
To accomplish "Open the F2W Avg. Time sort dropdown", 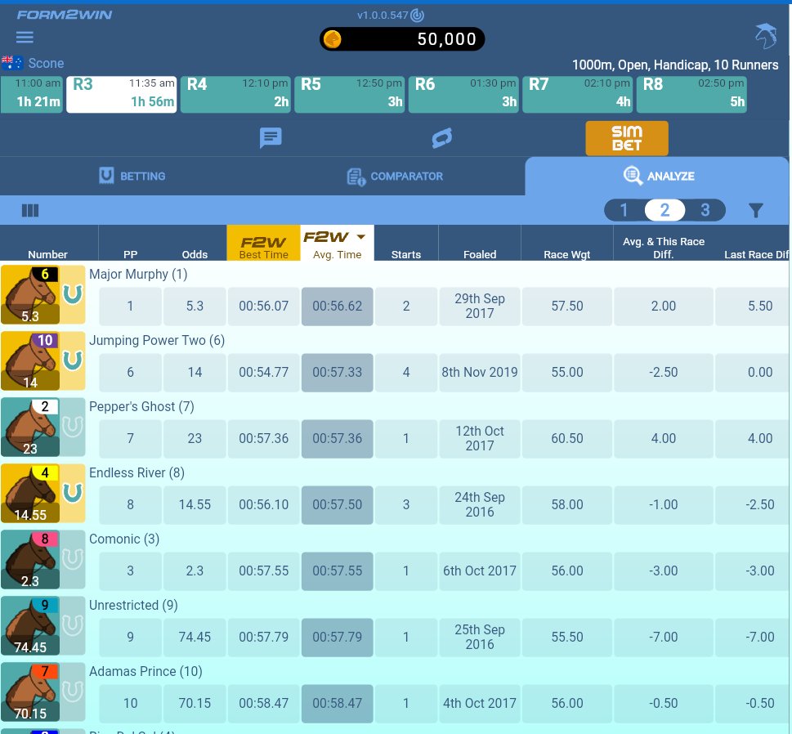I will [x=360, y=235].
